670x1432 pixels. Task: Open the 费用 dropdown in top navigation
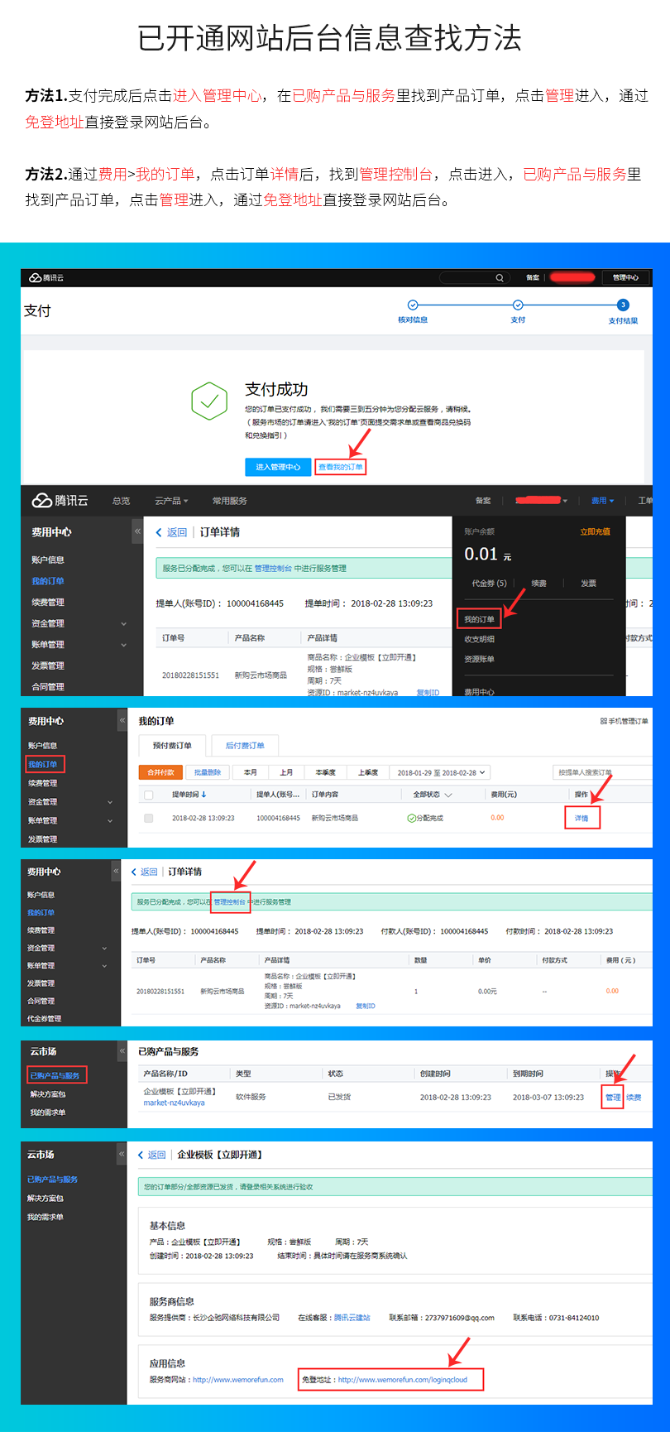point(602,501)
